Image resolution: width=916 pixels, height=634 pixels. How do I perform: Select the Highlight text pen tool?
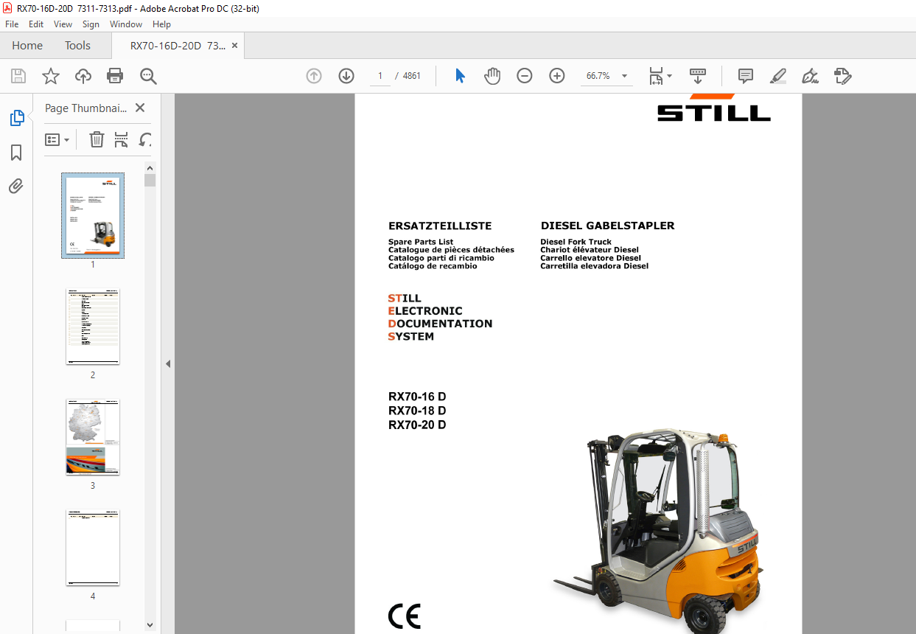[777, 76]
